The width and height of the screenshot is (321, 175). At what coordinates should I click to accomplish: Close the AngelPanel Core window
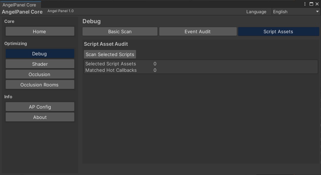[317, 4]
